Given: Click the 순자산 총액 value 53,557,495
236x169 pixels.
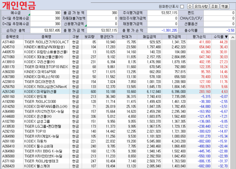Looking at the screenshot, I should tap(45, 31).
